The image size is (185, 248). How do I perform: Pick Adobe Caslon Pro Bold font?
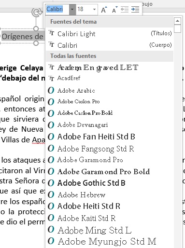(x=110, y=113)
